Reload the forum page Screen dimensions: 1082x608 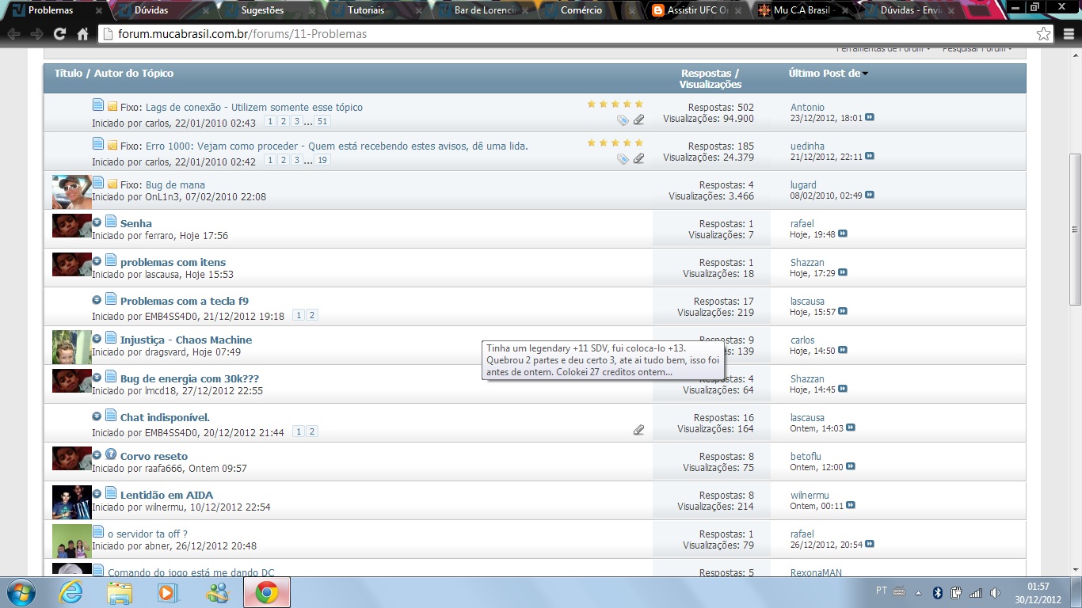tap(59, 34)
